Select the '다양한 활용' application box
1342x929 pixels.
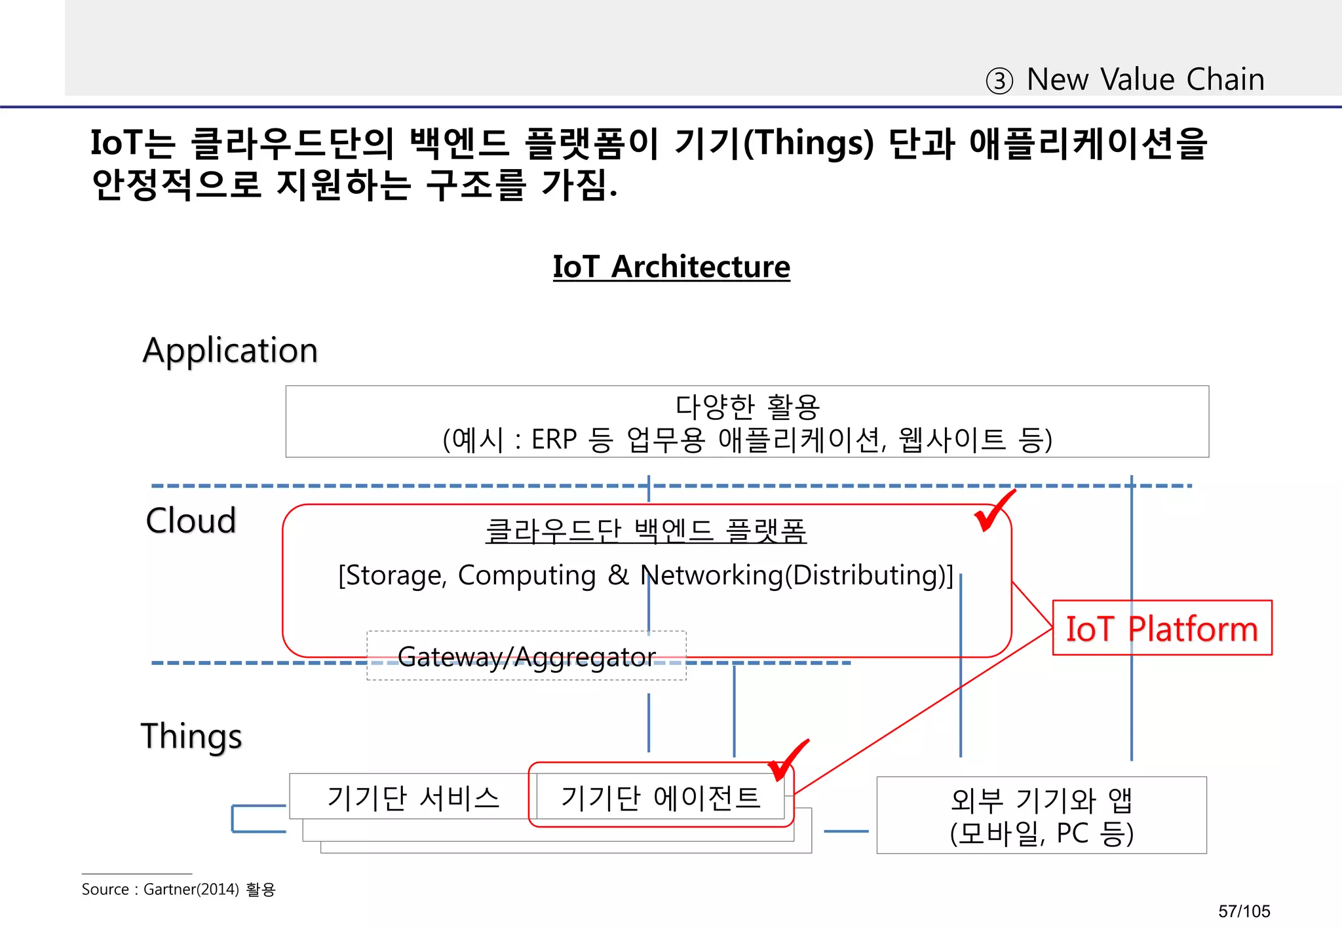747,421
